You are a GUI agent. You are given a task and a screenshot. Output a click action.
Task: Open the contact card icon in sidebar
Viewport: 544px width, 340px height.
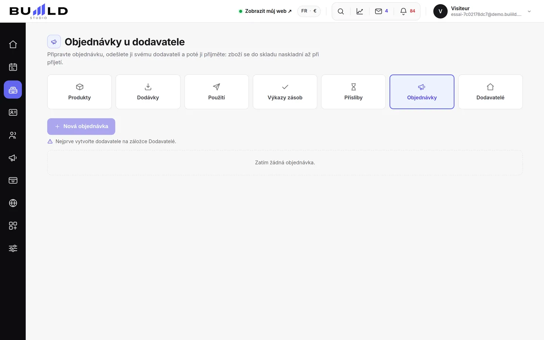tap(13, 112)
